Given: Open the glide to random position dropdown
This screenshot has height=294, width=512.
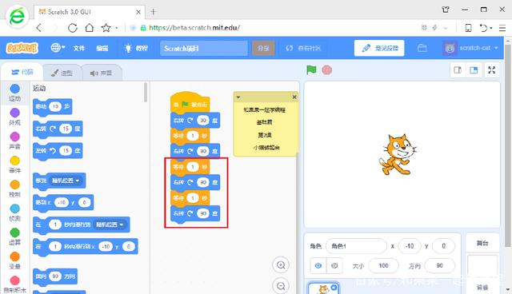Looking at the screenshot, I should (x=110, y=224).
